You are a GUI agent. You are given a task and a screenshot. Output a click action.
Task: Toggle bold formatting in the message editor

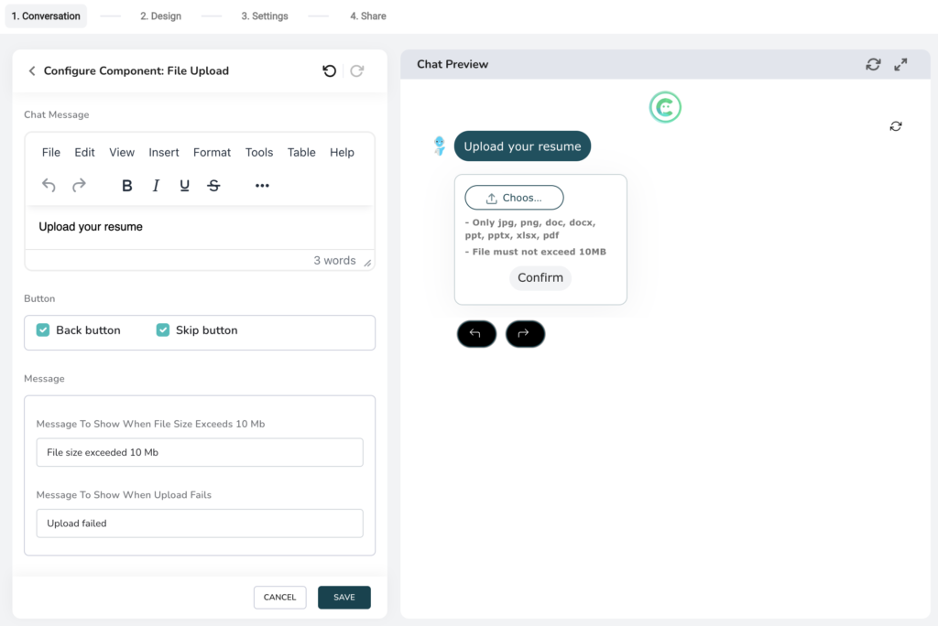point(126,185)
